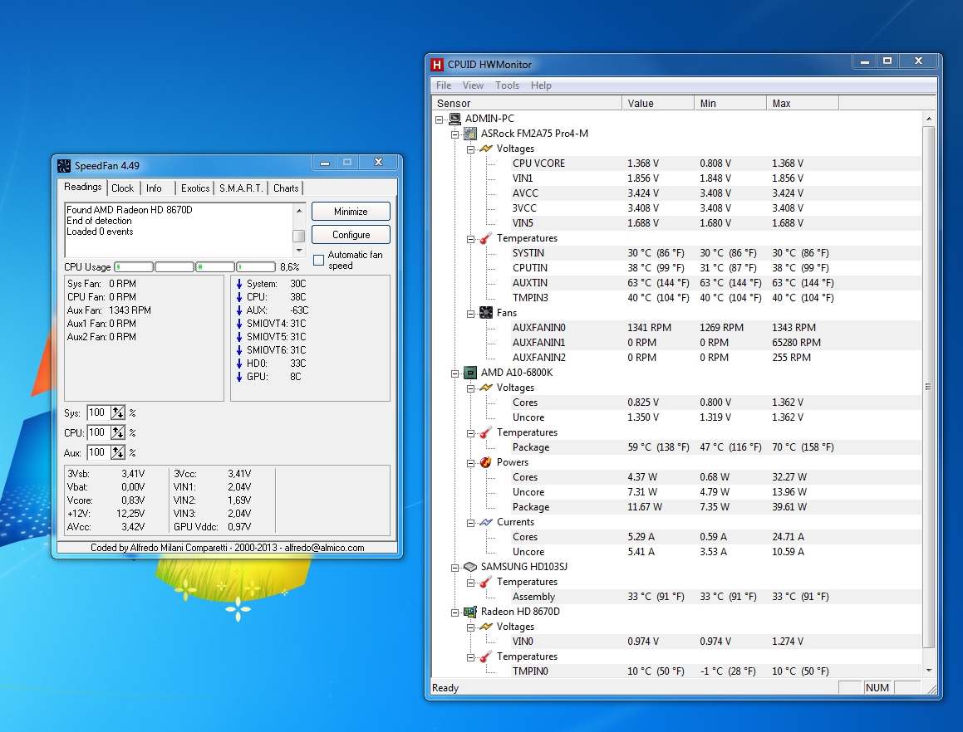Viewport: 963px width, 732px height.
Task: Click the Voltages icon under AMD A10-6800K
Action: (x=486, y=388)
